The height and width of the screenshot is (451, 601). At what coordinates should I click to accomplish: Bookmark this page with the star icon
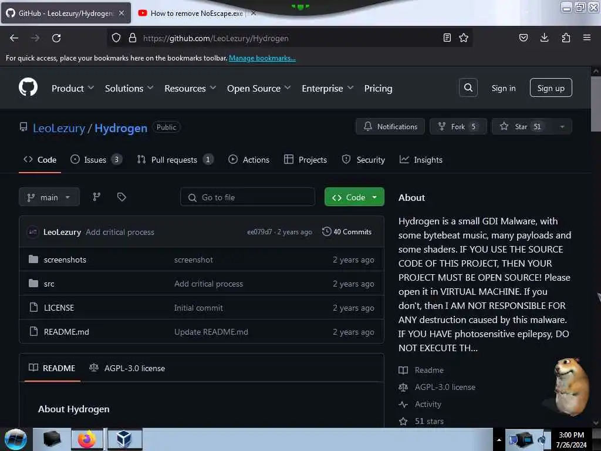(464, 38)
